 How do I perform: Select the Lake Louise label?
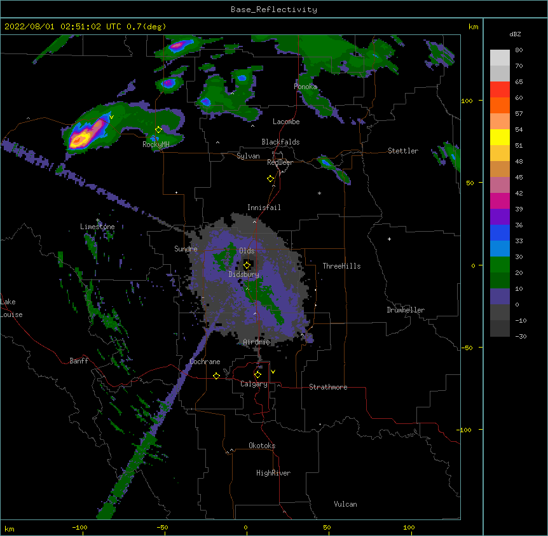pyautogui.click(x=11, y=308)
